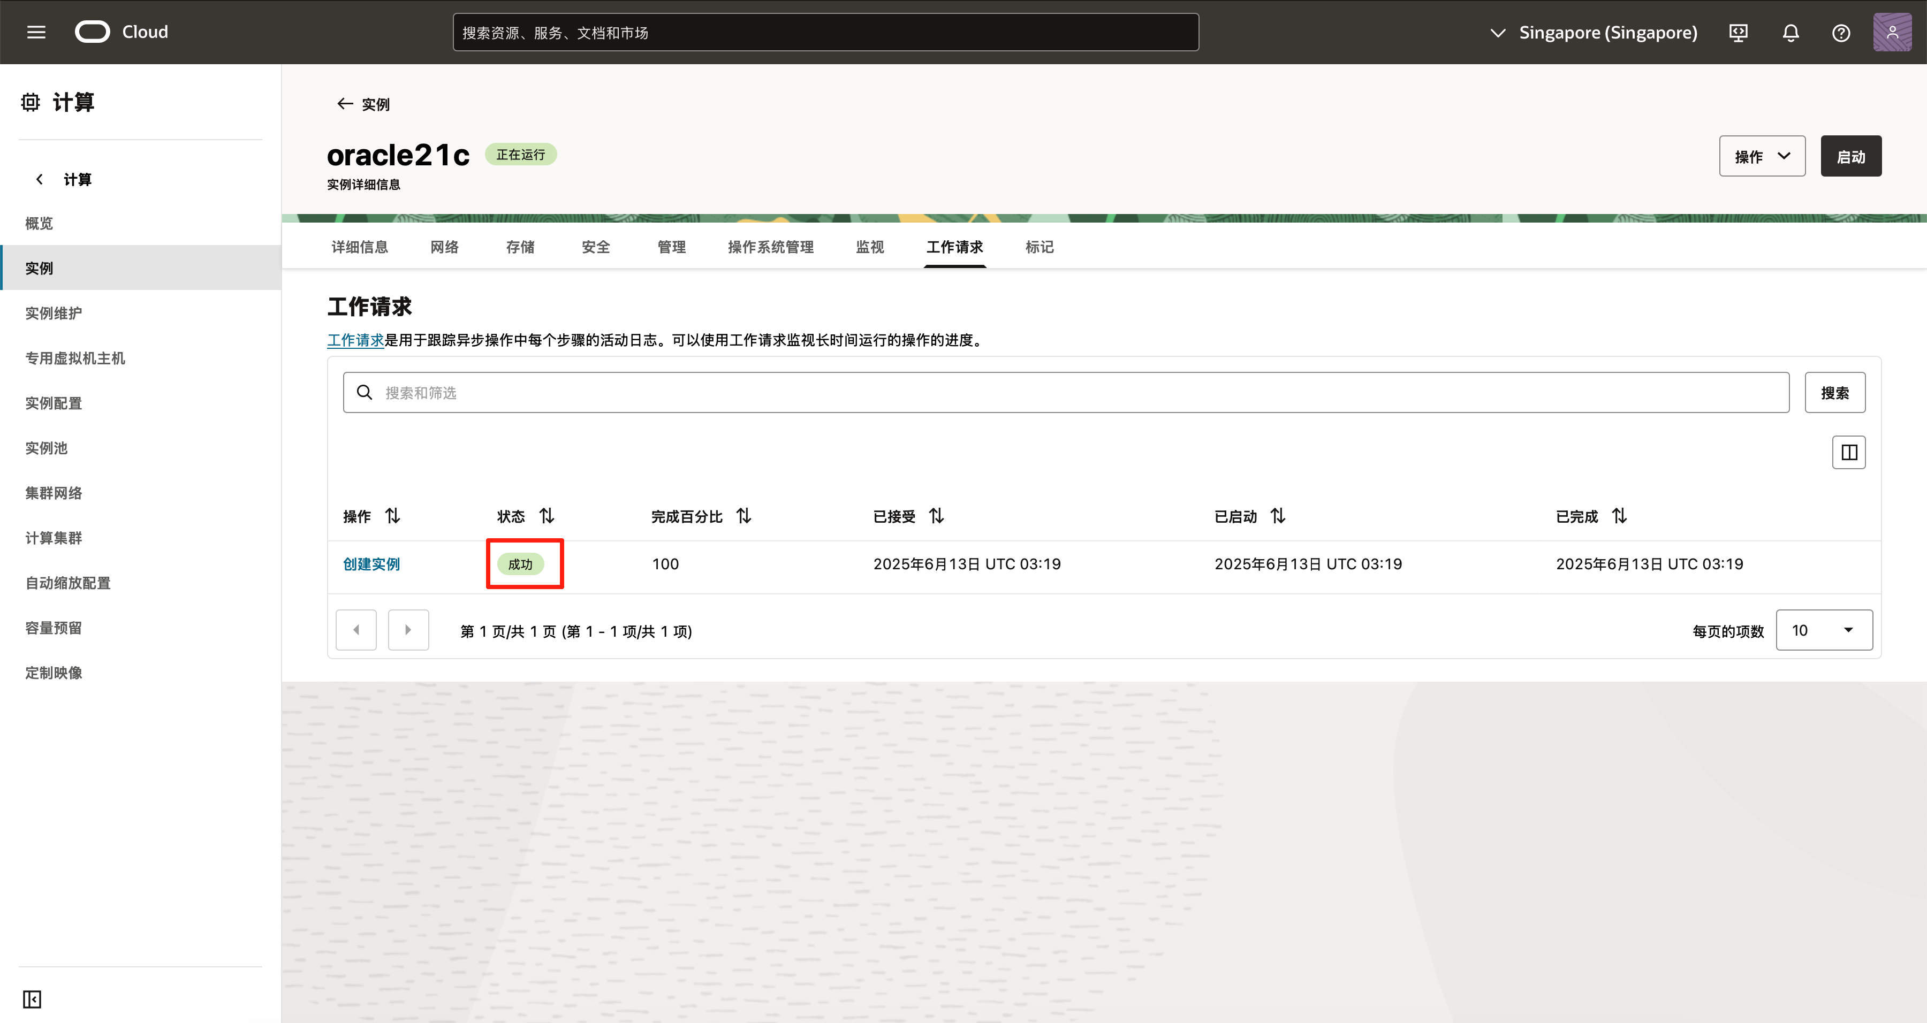The image size is (1927, 1023).
Task: Open the 每页的项数 dropdown showing 10
Action: [1824, 630]
